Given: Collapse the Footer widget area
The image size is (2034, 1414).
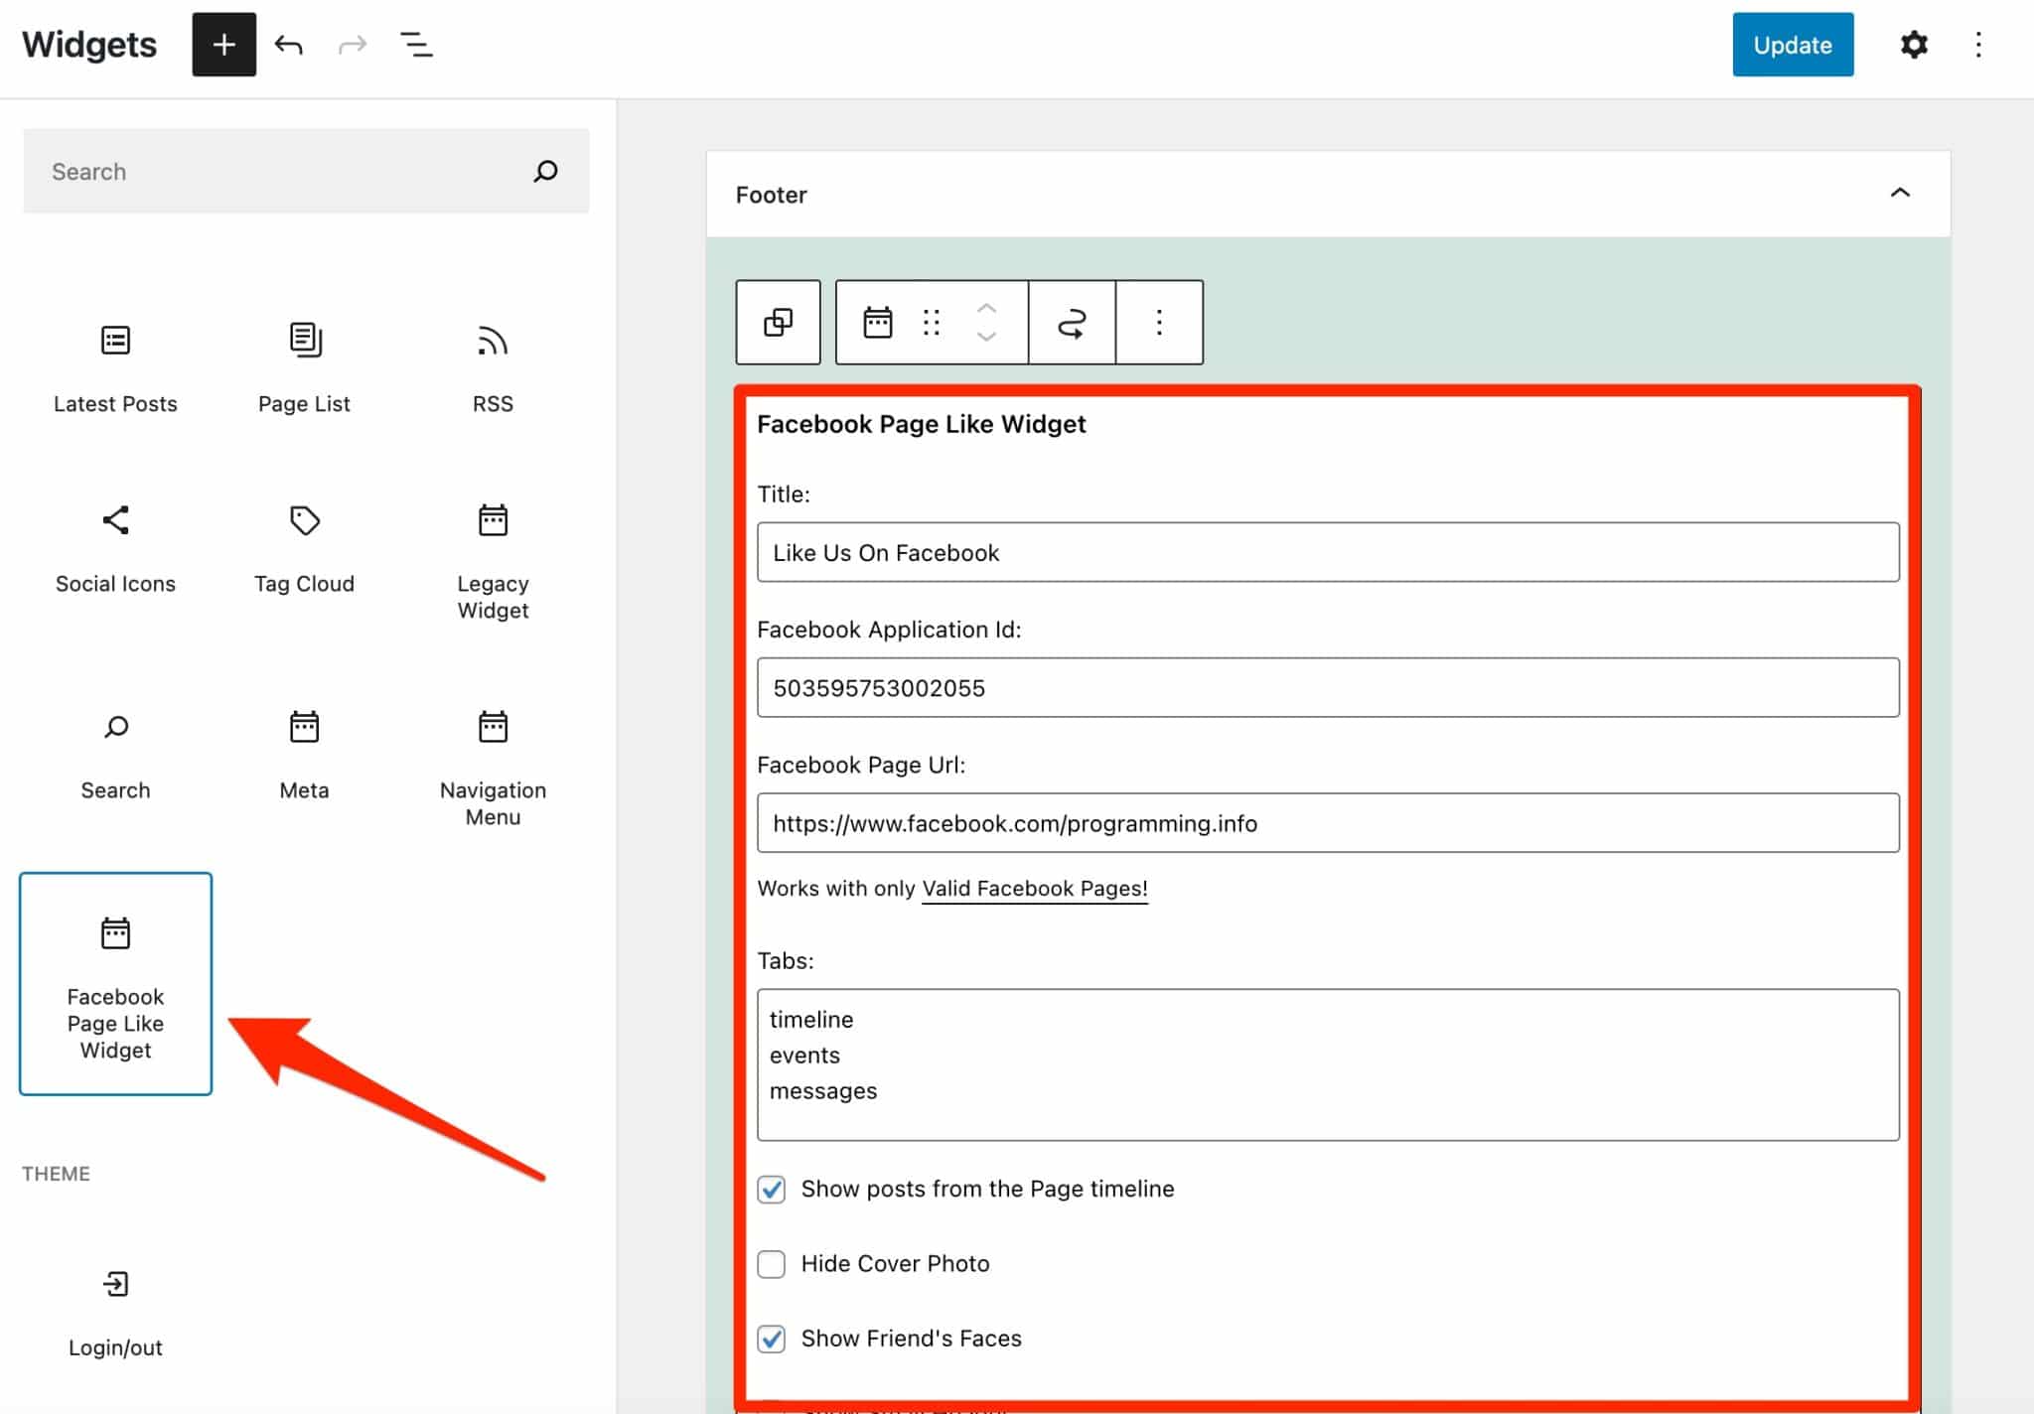Looking at the screenshot, I should click(x=1899, y=194).
